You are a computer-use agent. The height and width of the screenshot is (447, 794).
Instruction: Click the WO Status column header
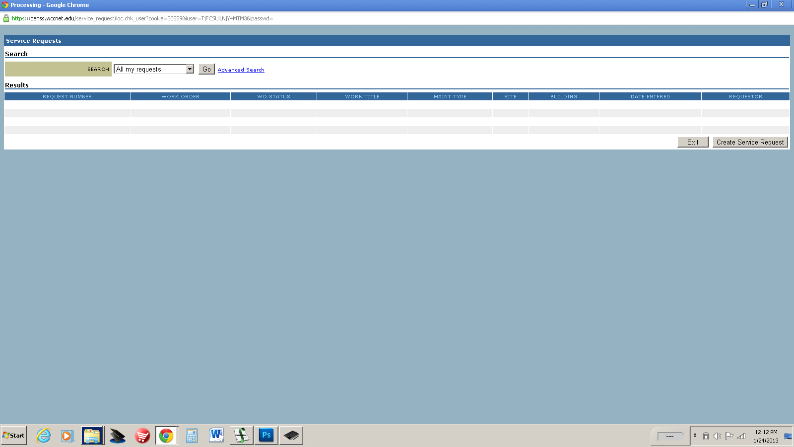click(273, 96)
